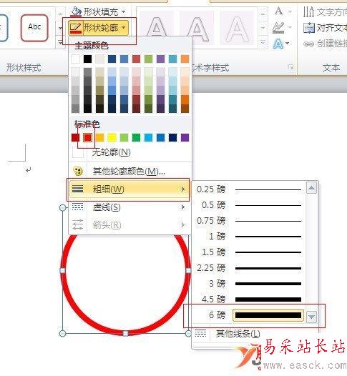Pick the orange theme color swatch
This screenshot has width=347, height=376.
coord(185,59)
